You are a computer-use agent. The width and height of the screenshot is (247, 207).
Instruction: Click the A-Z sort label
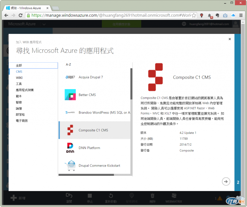point(68,64)
